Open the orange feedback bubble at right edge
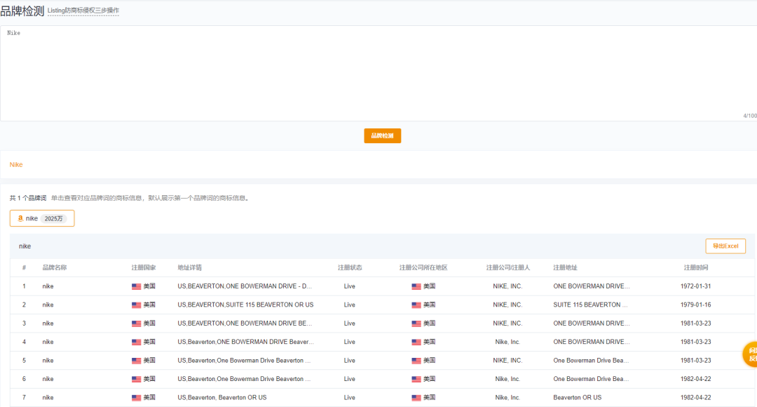 (x=750, y=354)
